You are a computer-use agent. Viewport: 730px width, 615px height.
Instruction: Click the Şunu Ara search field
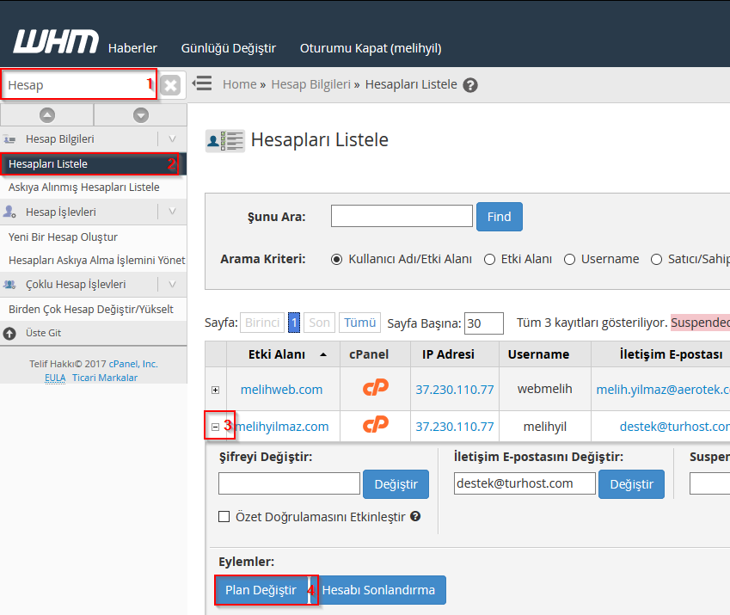click(402, 216)
